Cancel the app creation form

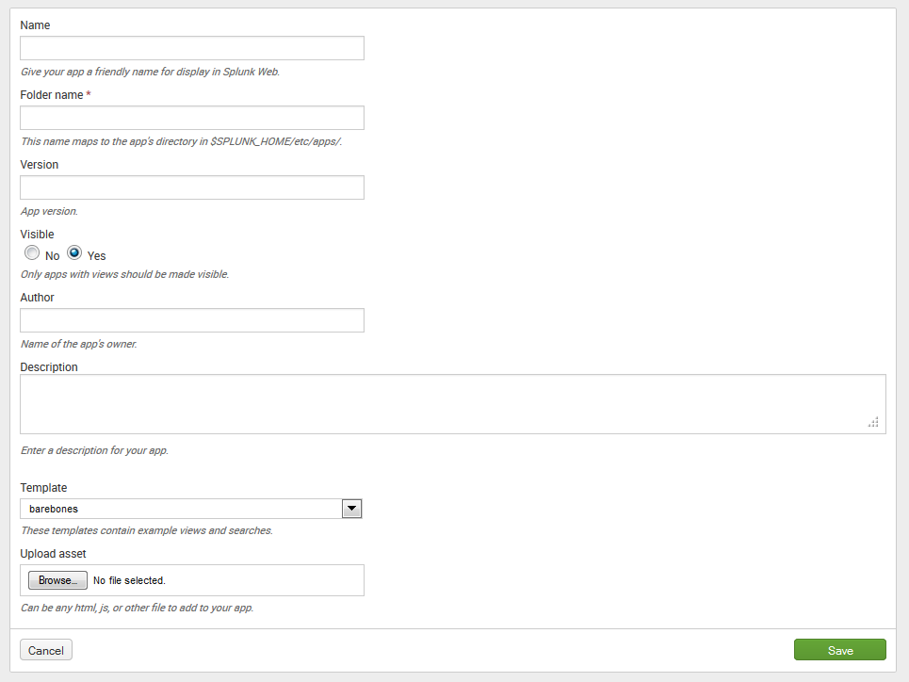click(x=46, y=650)
